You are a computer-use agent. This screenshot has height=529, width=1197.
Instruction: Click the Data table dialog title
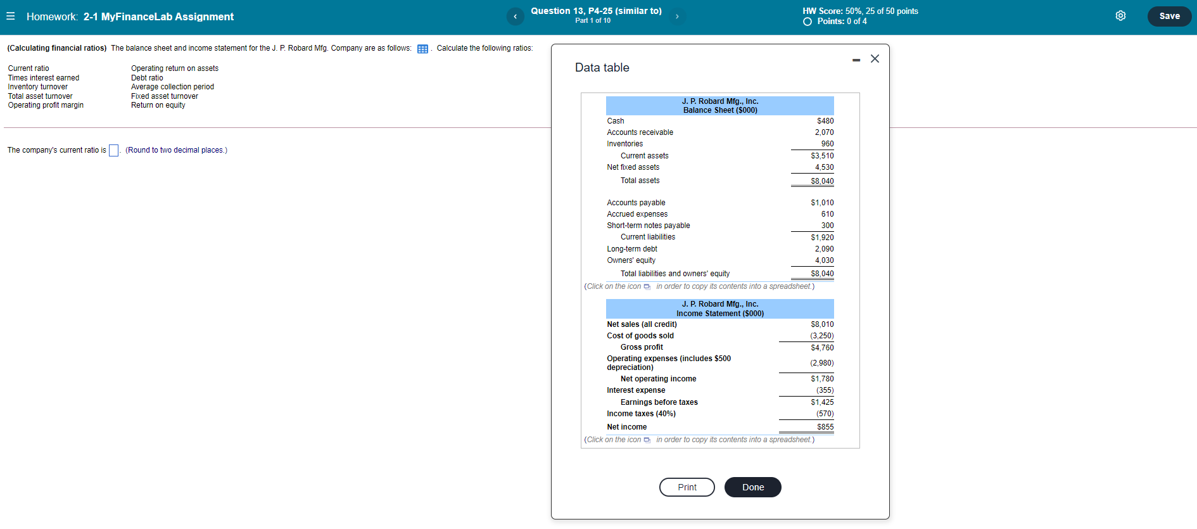coord(602,68)
